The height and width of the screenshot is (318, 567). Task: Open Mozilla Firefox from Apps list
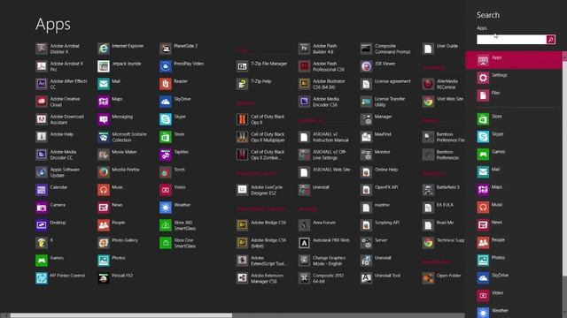click(x=119, y=172)
